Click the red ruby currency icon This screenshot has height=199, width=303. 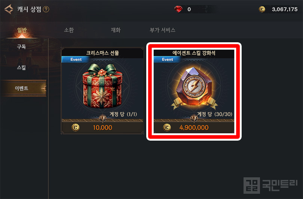pyautogui.click(x=178, y=9)
